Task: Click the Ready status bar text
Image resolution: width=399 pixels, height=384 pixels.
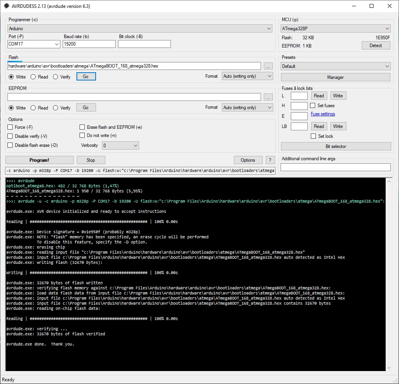Action: pyautogui.click(x=8, y=380)
